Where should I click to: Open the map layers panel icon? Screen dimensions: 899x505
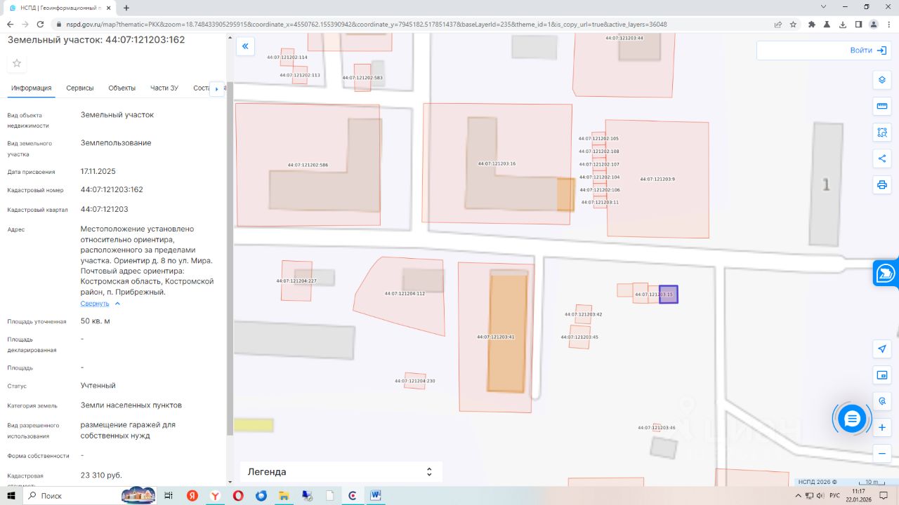[x=882, y=79]
